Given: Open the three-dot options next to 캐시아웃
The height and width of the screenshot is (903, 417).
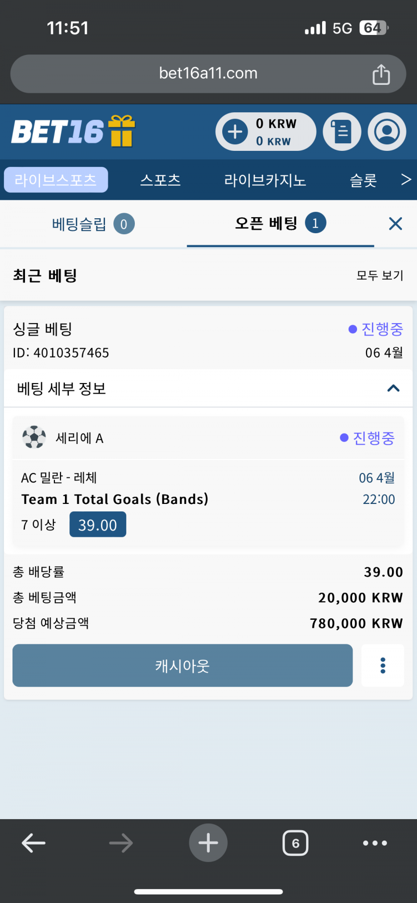Looking at the screenshot, I should [x=383, y=666].
